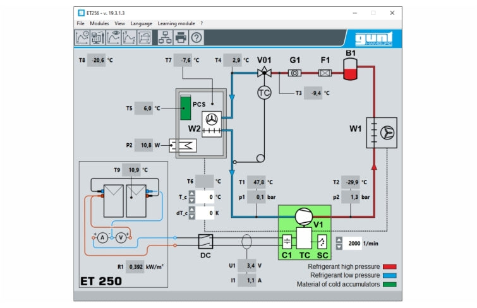
Task: Click the chart with eye toolbar icon
Action: click(x=114, y=38)
